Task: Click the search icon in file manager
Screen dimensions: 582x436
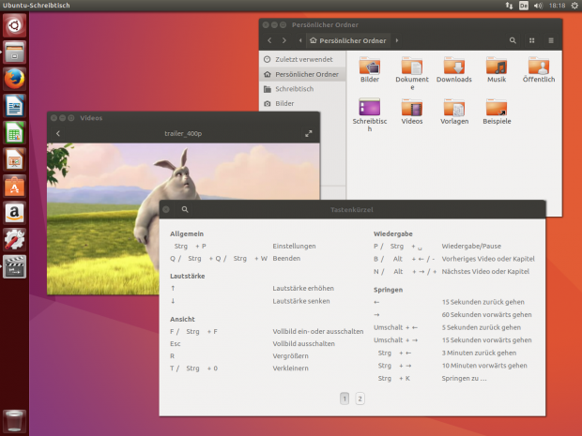Action: click(513, 40)
